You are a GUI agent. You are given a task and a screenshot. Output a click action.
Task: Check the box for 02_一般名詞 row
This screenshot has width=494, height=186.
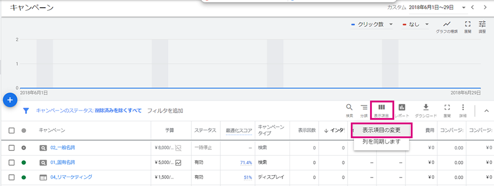(11, 148)
